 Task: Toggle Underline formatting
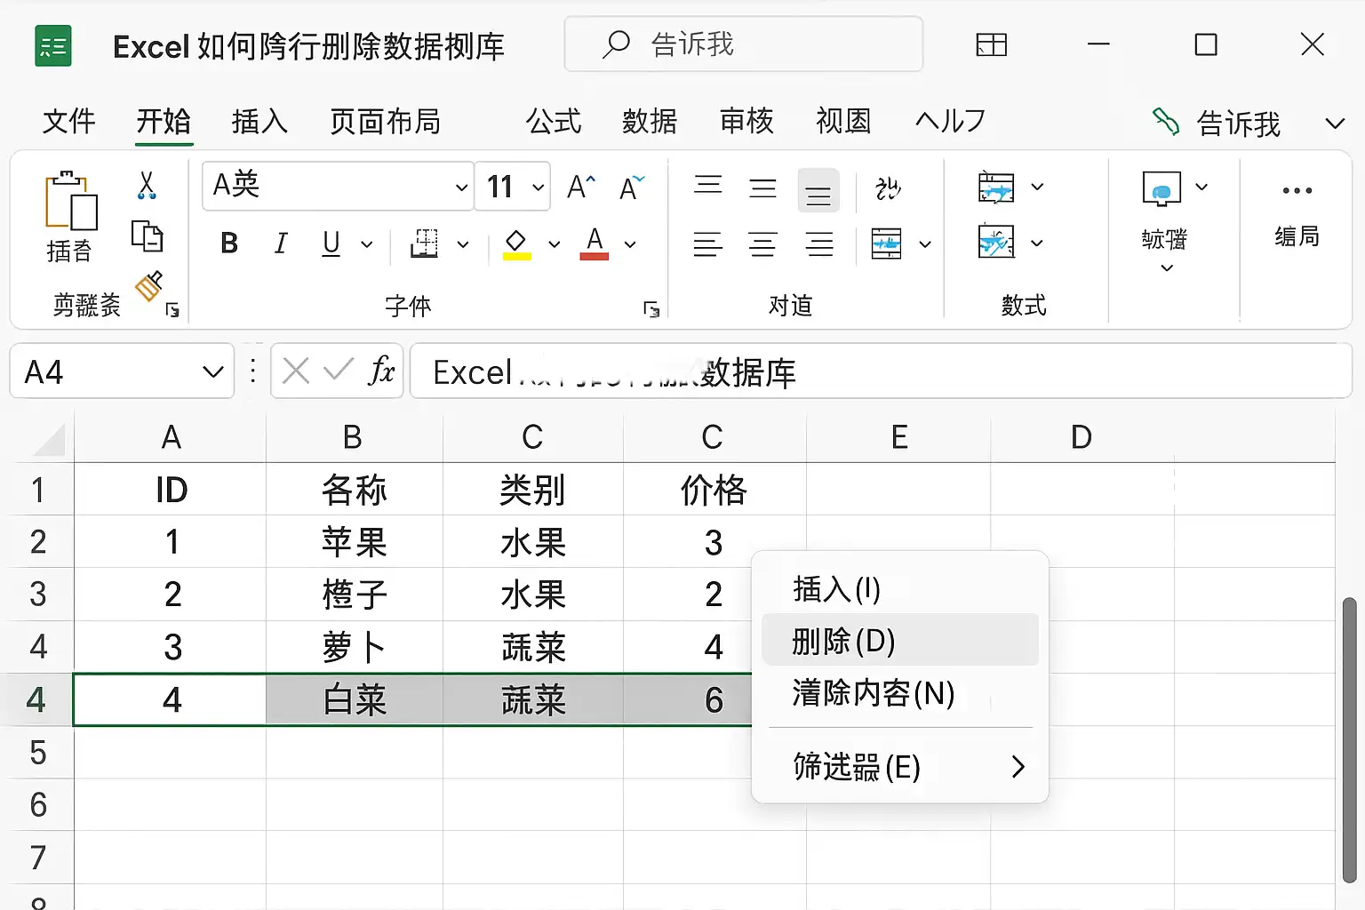pyautogui.click(x=331, y=243)
